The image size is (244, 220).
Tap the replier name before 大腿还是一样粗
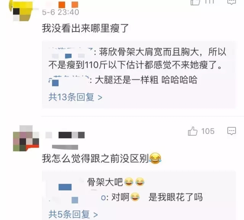coord(69,80)
